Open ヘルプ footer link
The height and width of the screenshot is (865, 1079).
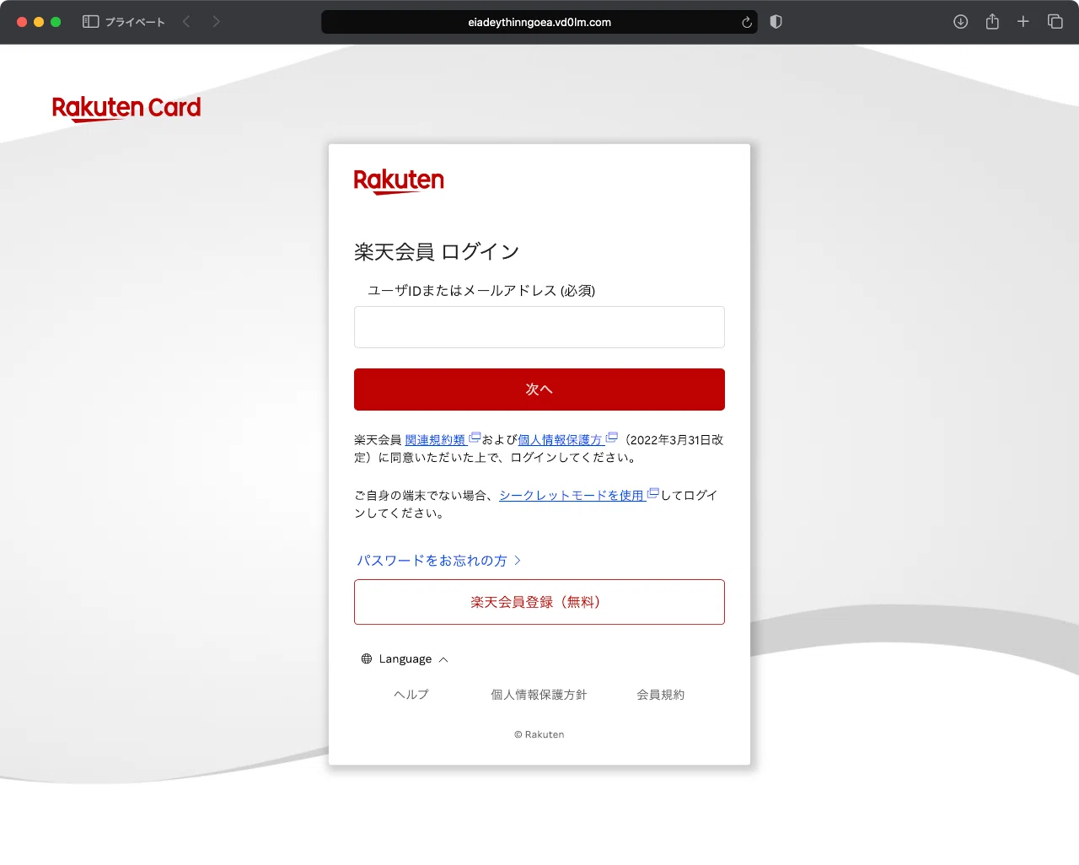pyautogui.click(x=411, y=695)
